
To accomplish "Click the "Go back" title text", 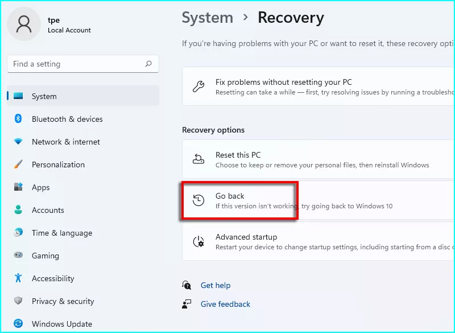I will pos(230,196).
